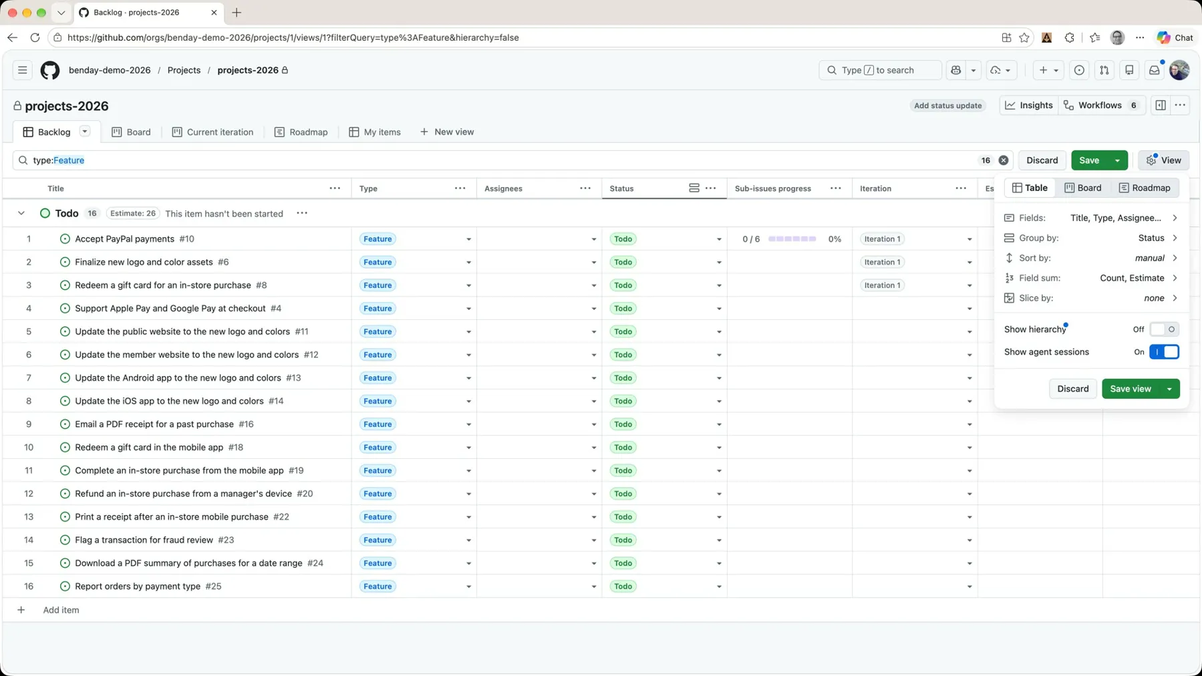Switch to My items tab
This screenshot has height=676, width=1202.
tap(374, 132)
